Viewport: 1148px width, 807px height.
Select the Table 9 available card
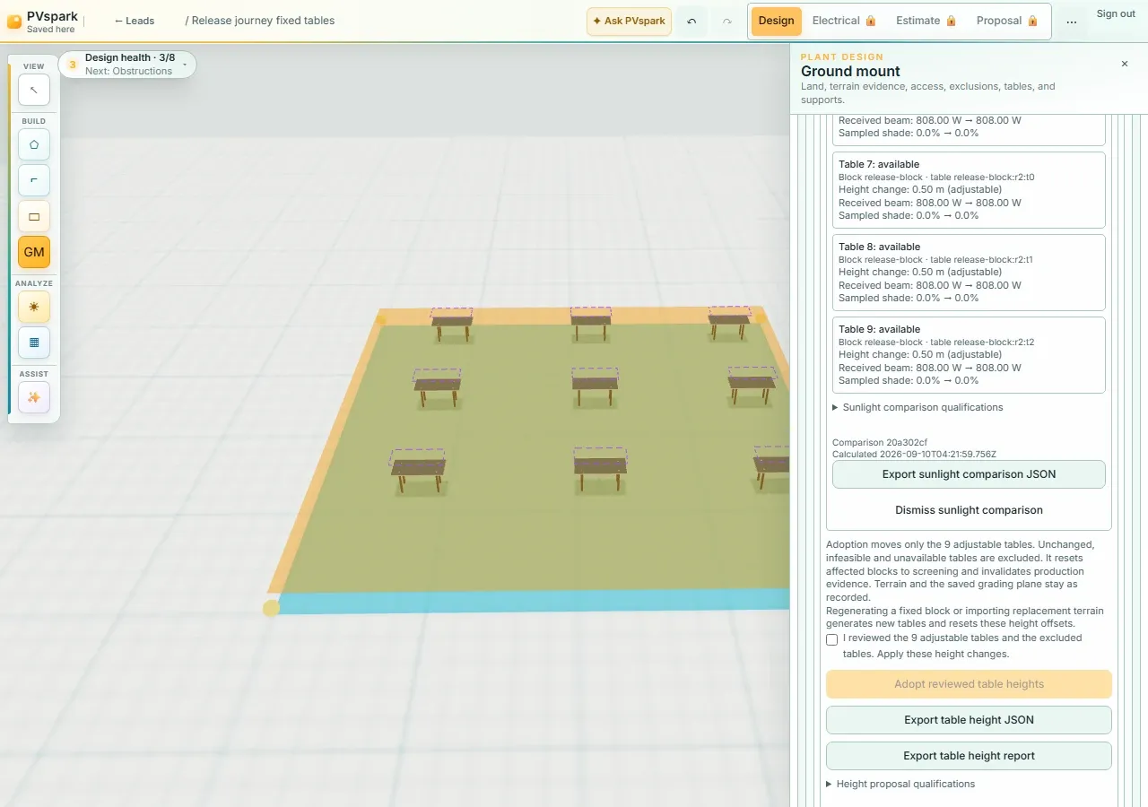pyautogui.click(x=969, y=355)
